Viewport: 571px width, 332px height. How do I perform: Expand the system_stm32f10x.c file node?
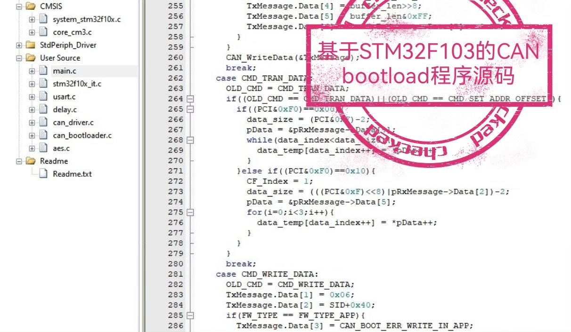[x=32, y=19]
